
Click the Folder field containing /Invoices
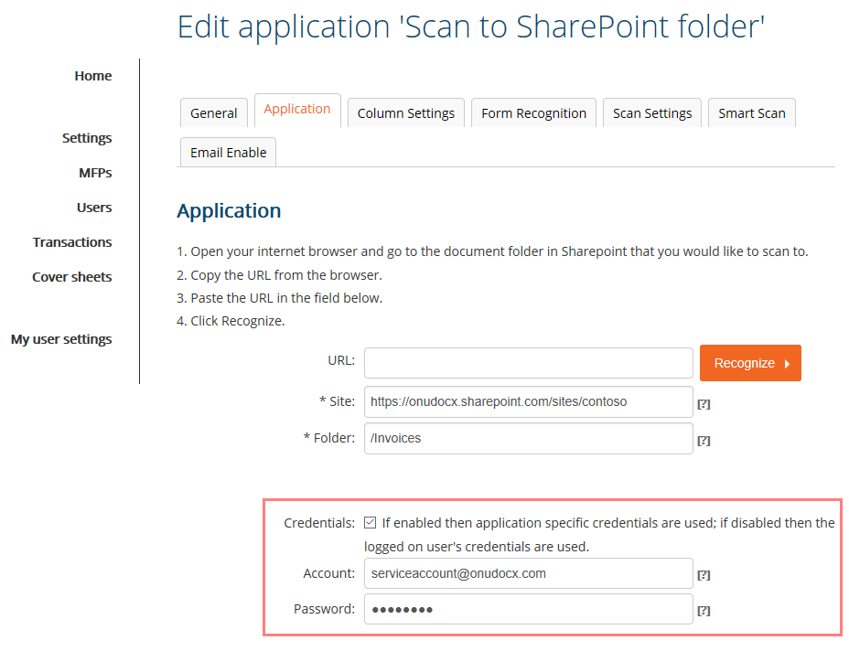click(x=528, y=438)
